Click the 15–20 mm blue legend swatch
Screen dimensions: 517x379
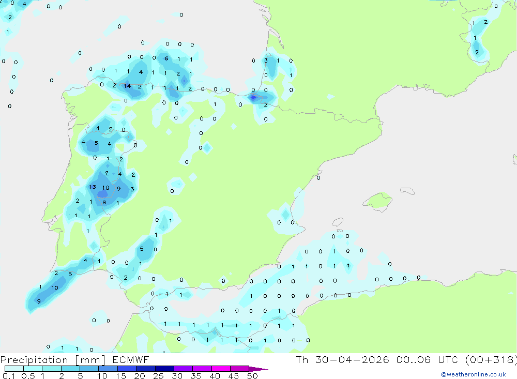click(x=127, y=369)
